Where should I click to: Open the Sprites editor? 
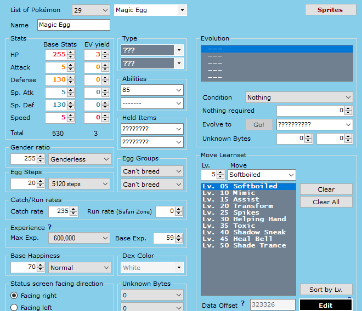pyautogui.click(x=330, y=10)
